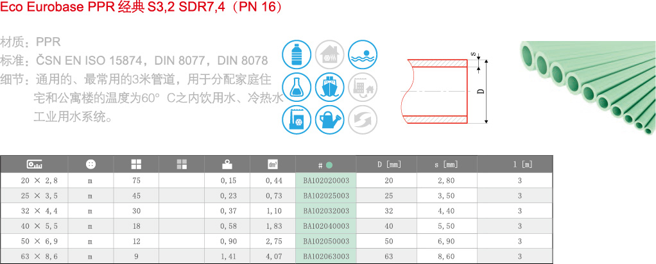Click the grey house heating icon
656x264 pixels.
pyautogui.click(x=330, y=54)
